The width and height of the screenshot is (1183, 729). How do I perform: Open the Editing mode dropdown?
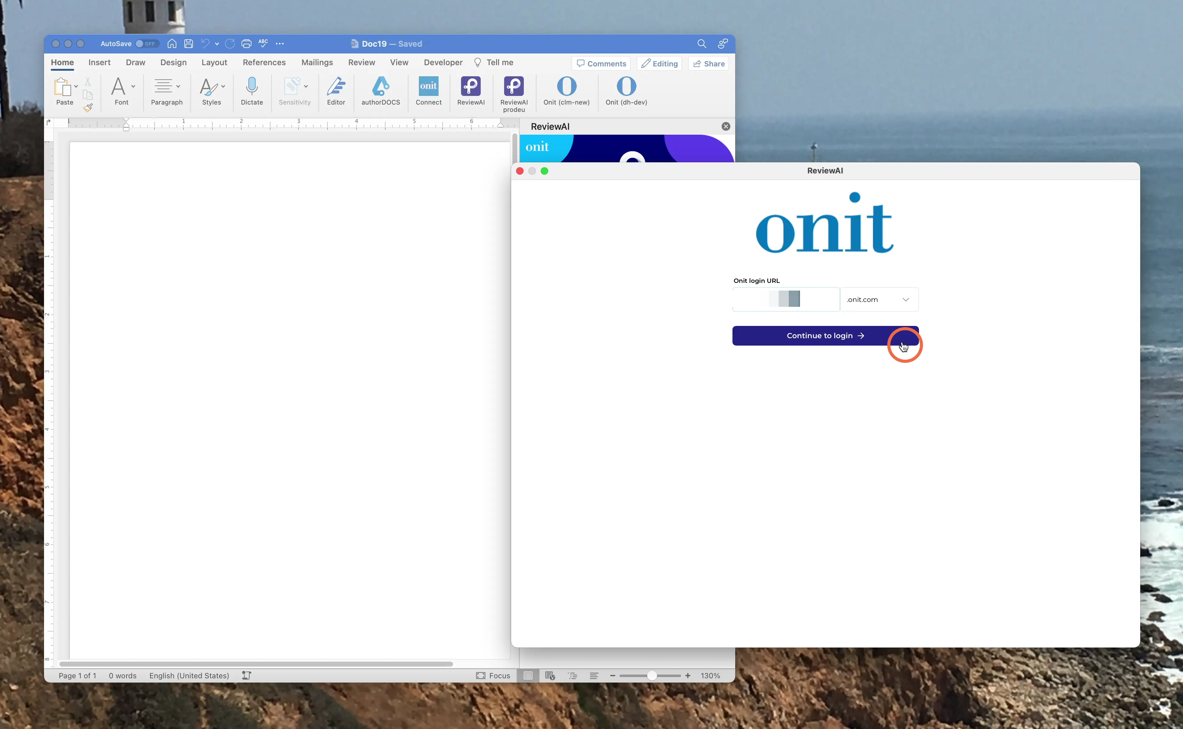click(659, 64)
